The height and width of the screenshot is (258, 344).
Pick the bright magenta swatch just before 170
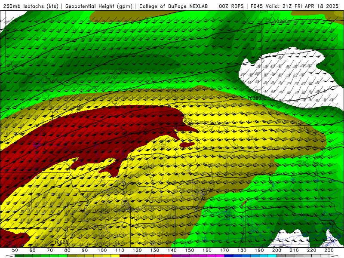coord(220,255)
